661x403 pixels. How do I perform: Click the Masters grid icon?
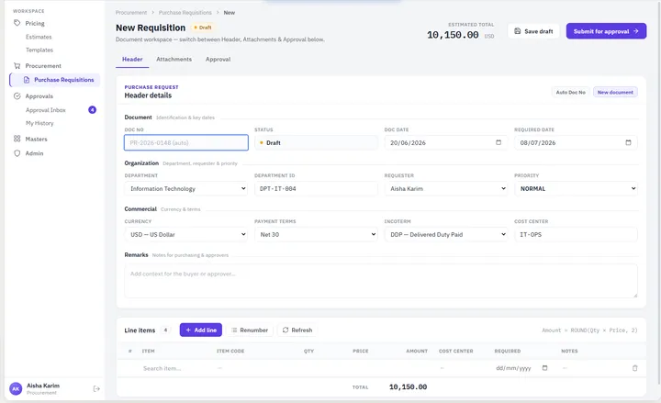click(x=17, y=139)
